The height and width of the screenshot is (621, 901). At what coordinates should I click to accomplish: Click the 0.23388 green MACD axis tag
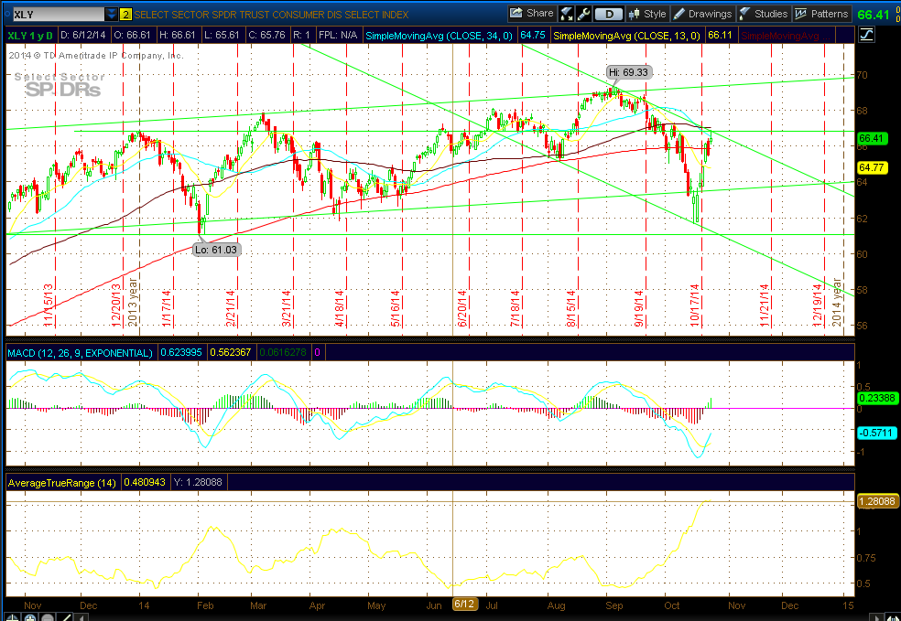point(876,397)
